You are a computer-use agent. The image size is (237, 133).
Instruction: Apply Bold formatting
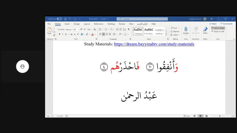[60, 34]
